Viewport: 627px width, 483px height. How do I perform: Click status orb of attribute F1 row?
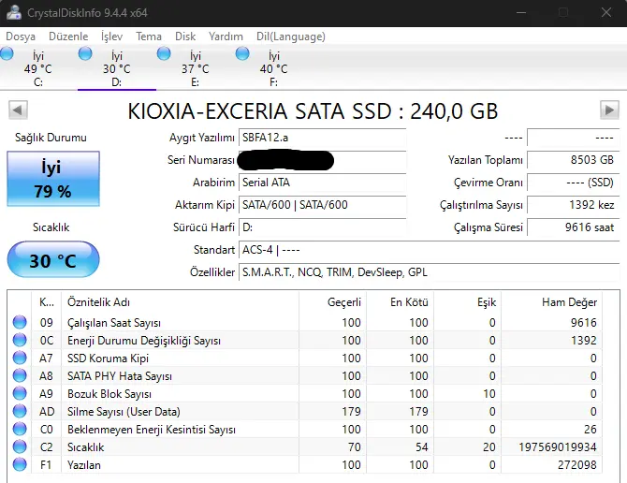[20, 464]
